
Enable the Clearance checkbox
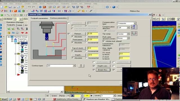coord(69,23)
